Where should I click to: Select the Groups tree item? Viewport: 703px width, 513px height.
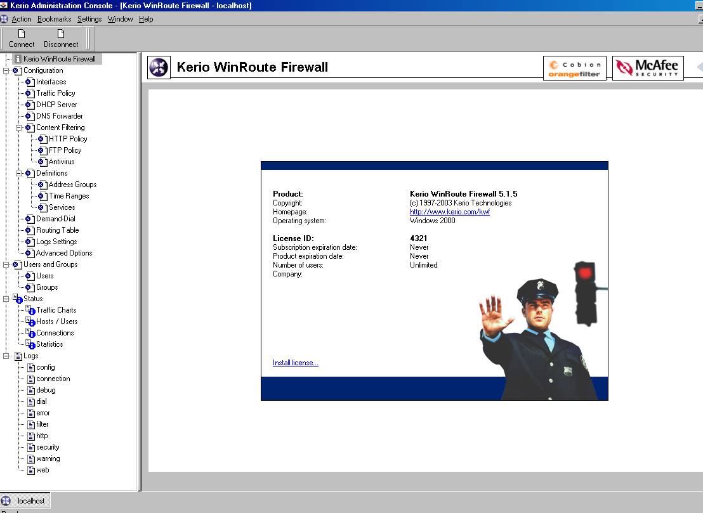click(47, 287)
